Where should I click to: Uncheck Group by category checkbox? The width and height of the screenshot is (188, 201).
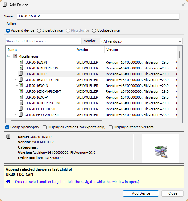[7, 127]
